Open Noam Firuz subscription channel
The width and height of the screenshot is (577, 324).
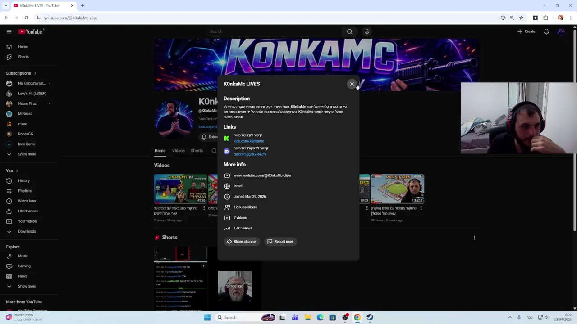[x=29, y=103]
